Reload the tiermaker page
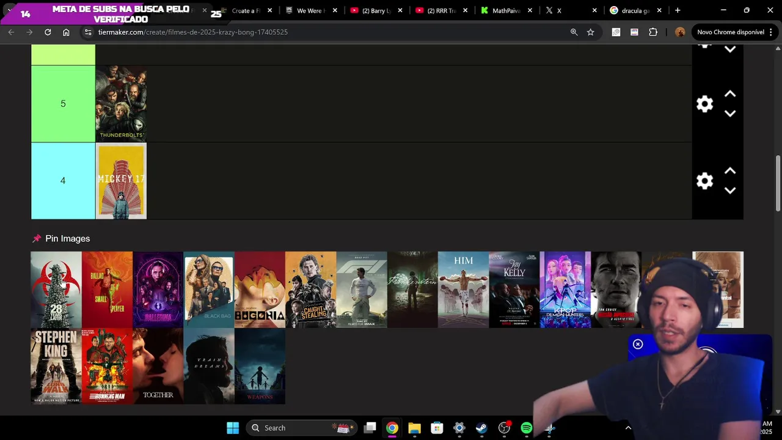 [x=48, y=32]
